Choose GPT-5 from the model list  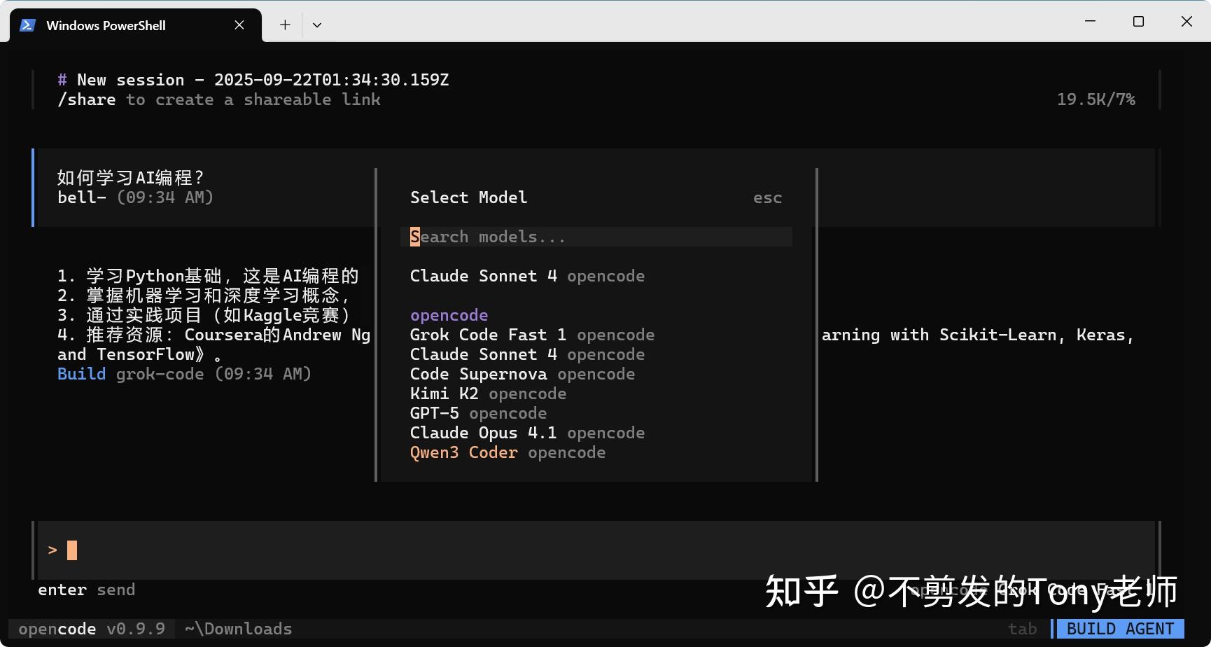pyautogui.click(x=434, y=413)
